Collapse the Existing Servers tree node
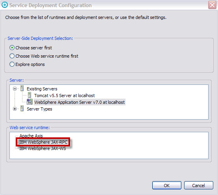Viewport: 218px width, 195px height. coord(15,89)
